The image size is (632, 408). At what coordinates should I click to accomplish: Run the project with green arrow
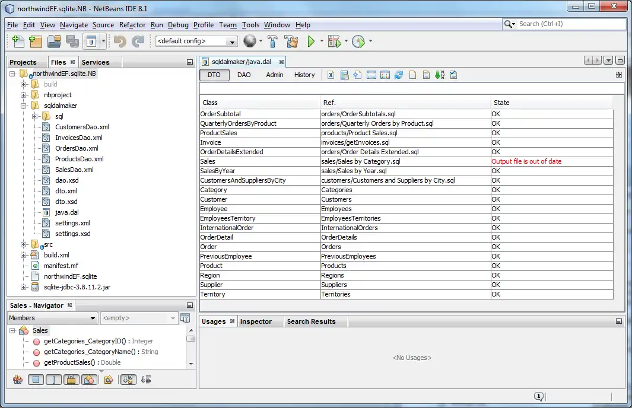tap(311, 42)
